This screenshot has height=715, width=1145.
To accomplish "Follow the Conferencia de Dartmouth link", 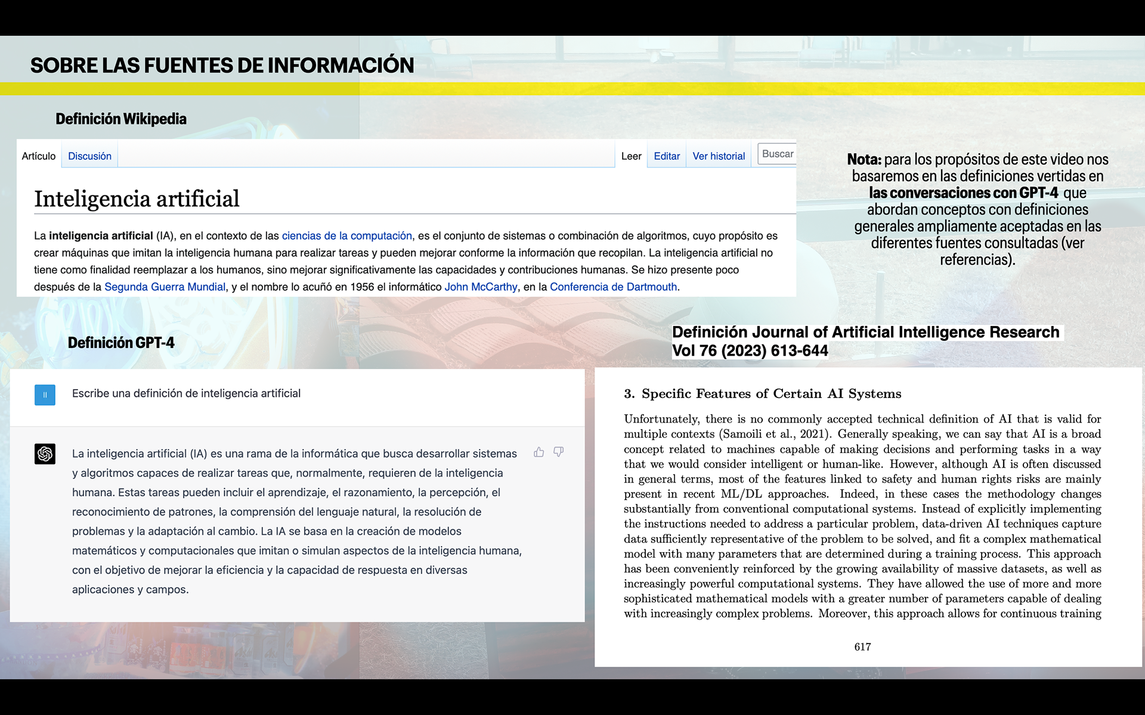I will pos(613,287).
